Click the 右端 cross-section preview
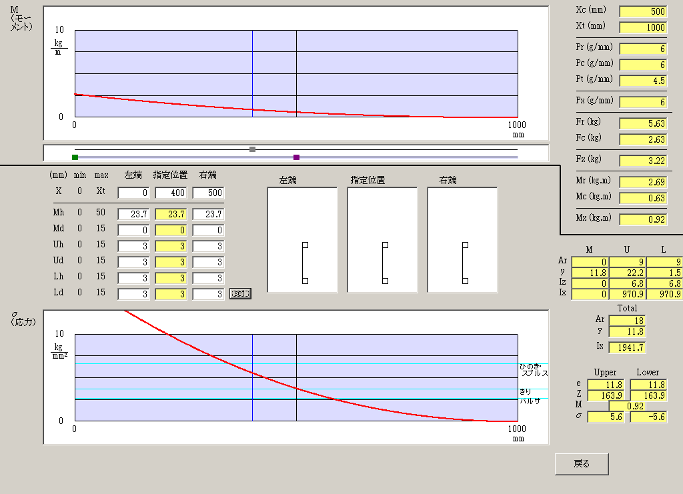 click(x=462, y=240)
